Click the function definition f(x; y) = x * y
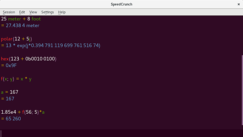This screenshot has width=243, height=137. click(x=16, y=79)
